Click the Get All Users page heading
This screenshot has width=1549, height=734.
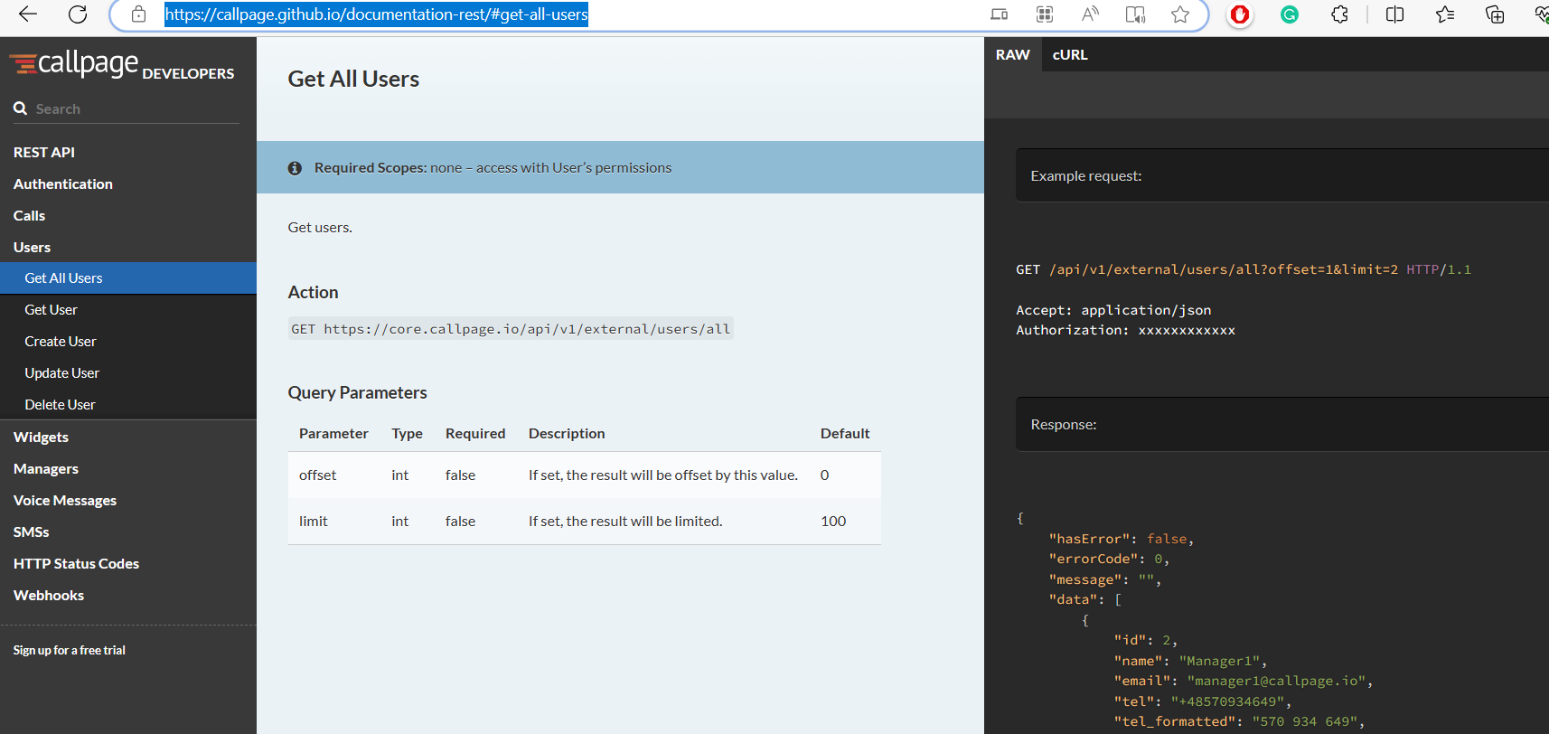353,79
